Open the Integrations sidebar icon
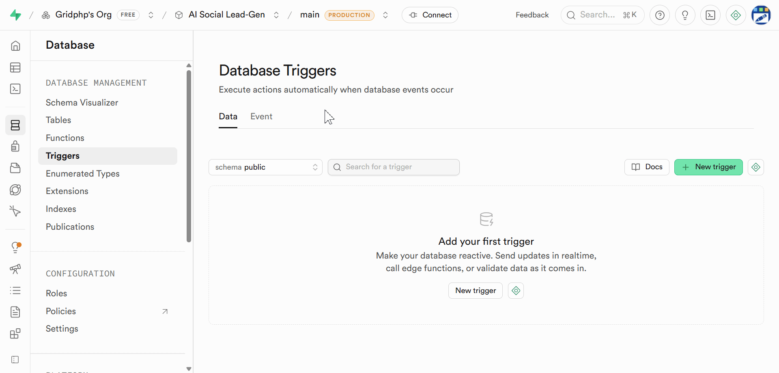Viewport: 779px width, 373px height. pos(15,334)
